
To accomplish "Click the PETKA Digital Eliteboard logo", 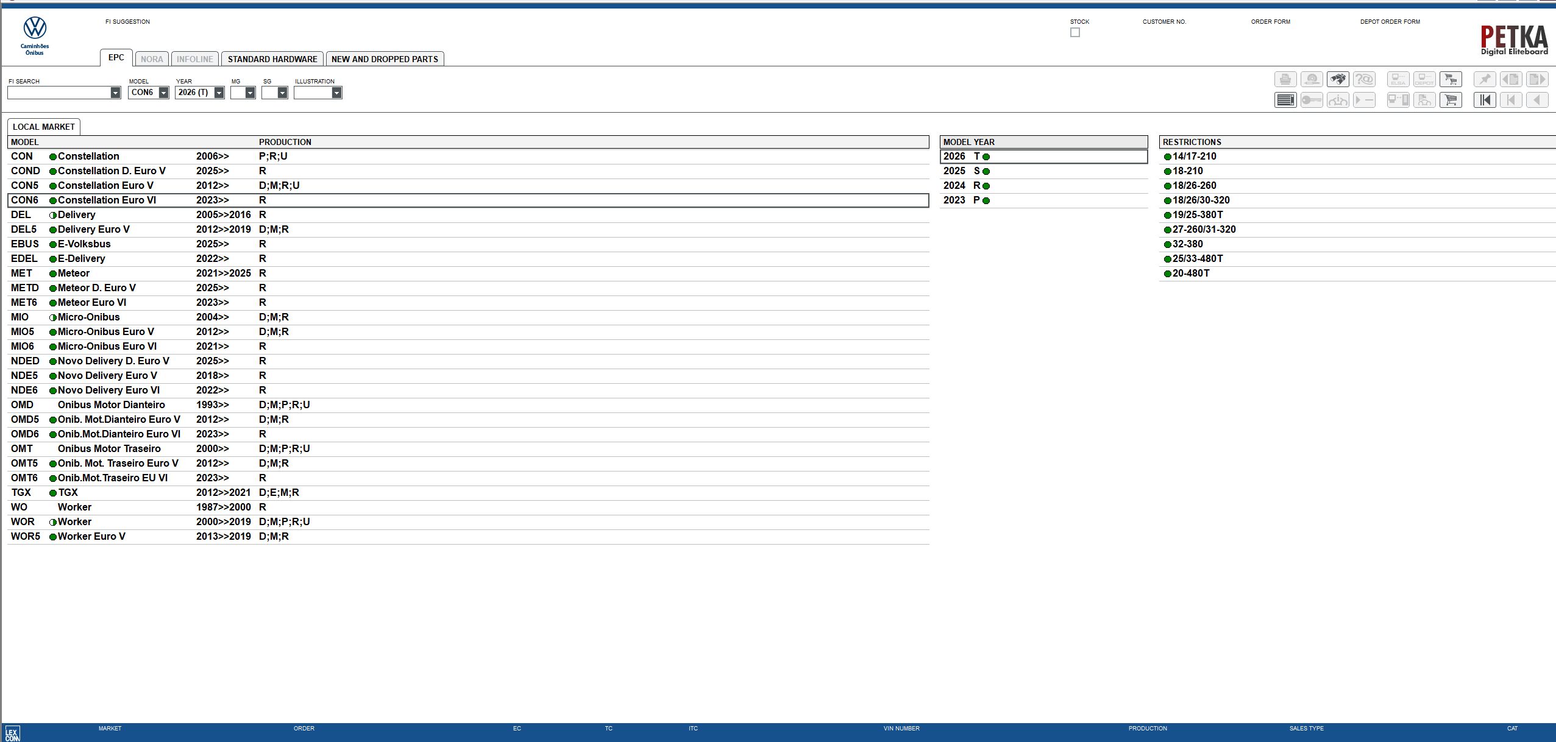I will tap(1514, 40).
